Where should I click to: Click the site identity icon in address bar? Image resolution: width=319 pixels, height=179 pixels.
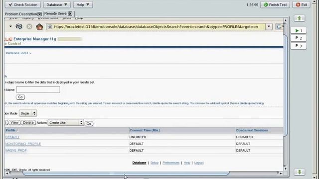50,26
